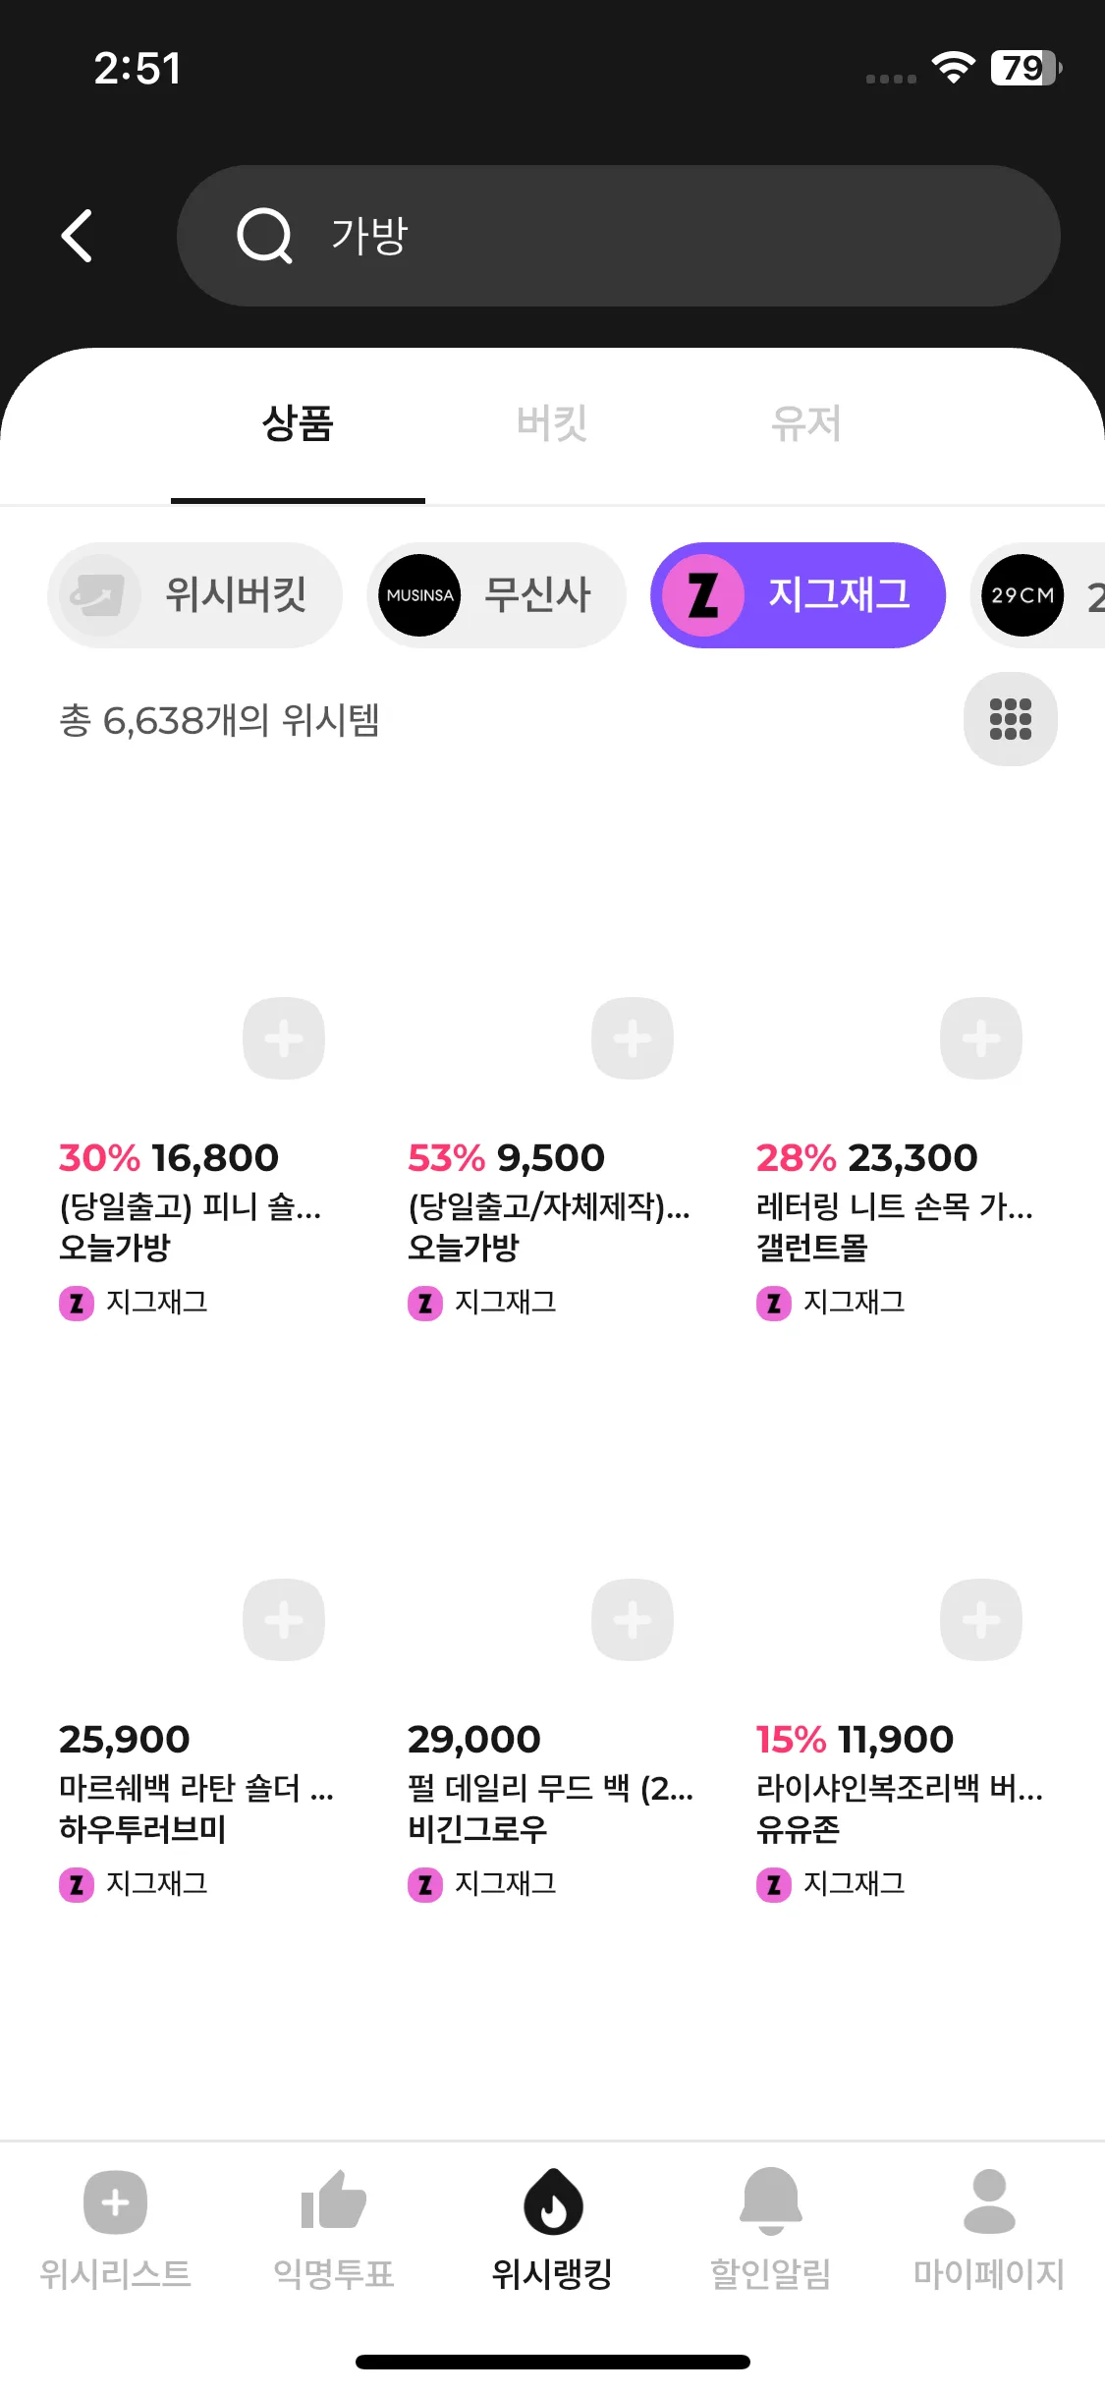
Task: Switch to the 버킷 tab
Action: click(x=552, y=424)
